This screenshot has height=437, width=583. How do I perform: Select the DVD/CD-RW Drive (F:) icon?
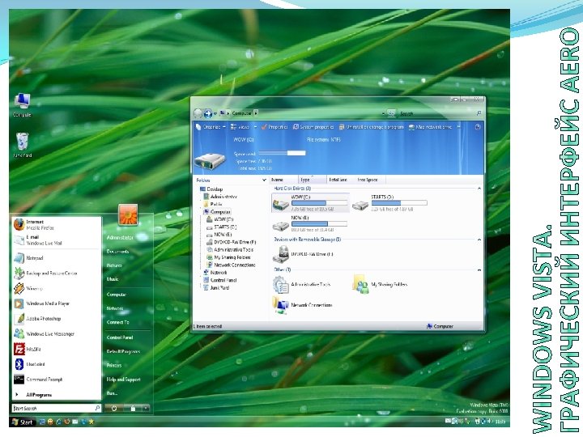(281, 254)
